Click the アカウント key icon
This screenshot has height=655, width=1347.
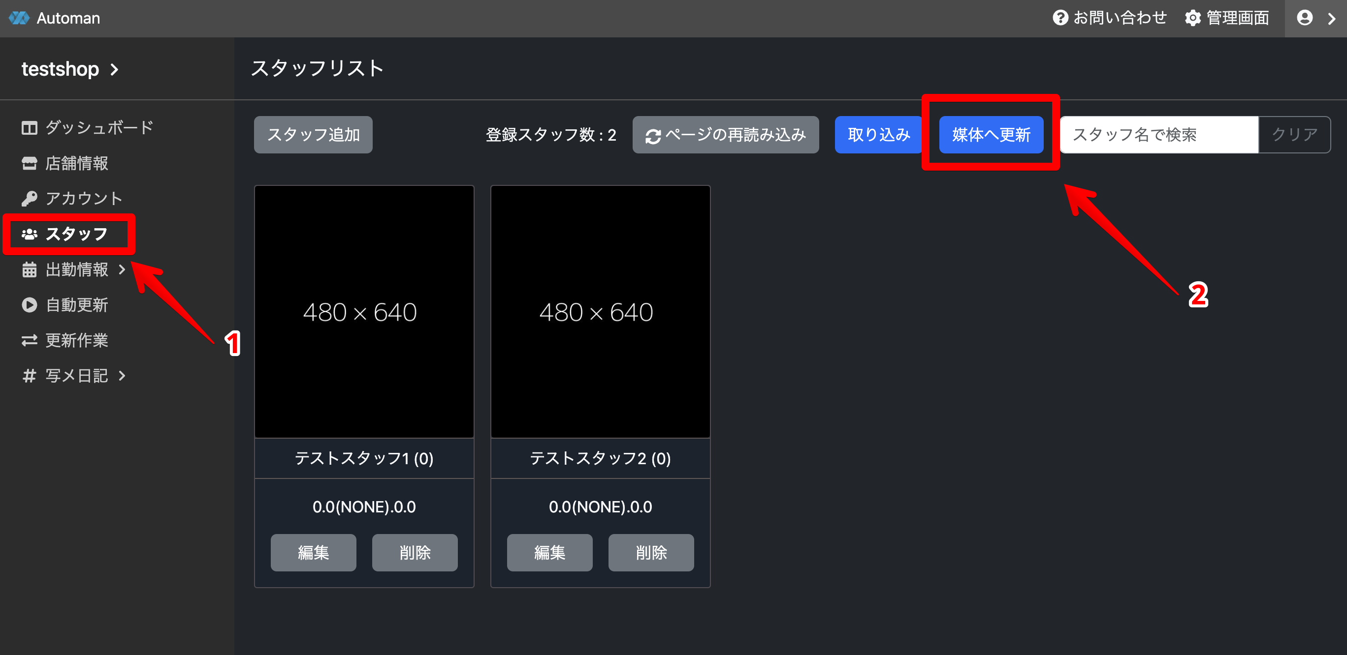pyautogui.click(x=29, y=199)
